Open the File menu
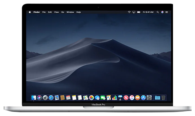The width and height of the screenshot is (195, 116). 44,12
